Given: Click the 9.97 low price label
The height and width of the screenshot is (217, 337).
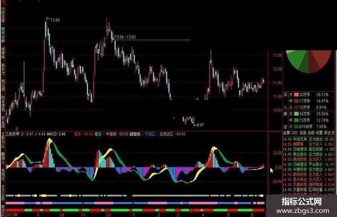Looking at the screenshot, I should pos(200,125).
